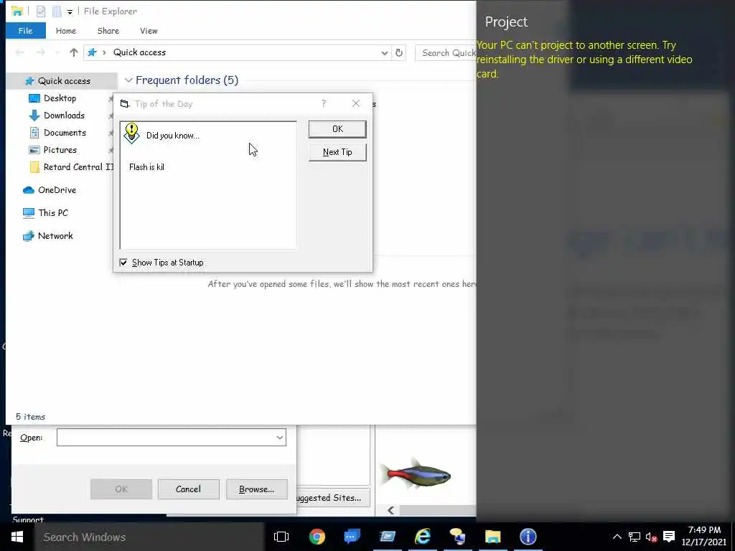Image resolution: width=735 pixels, height=551 pixels.
Task: Open the File menu tab
Action: pos(25,31)
